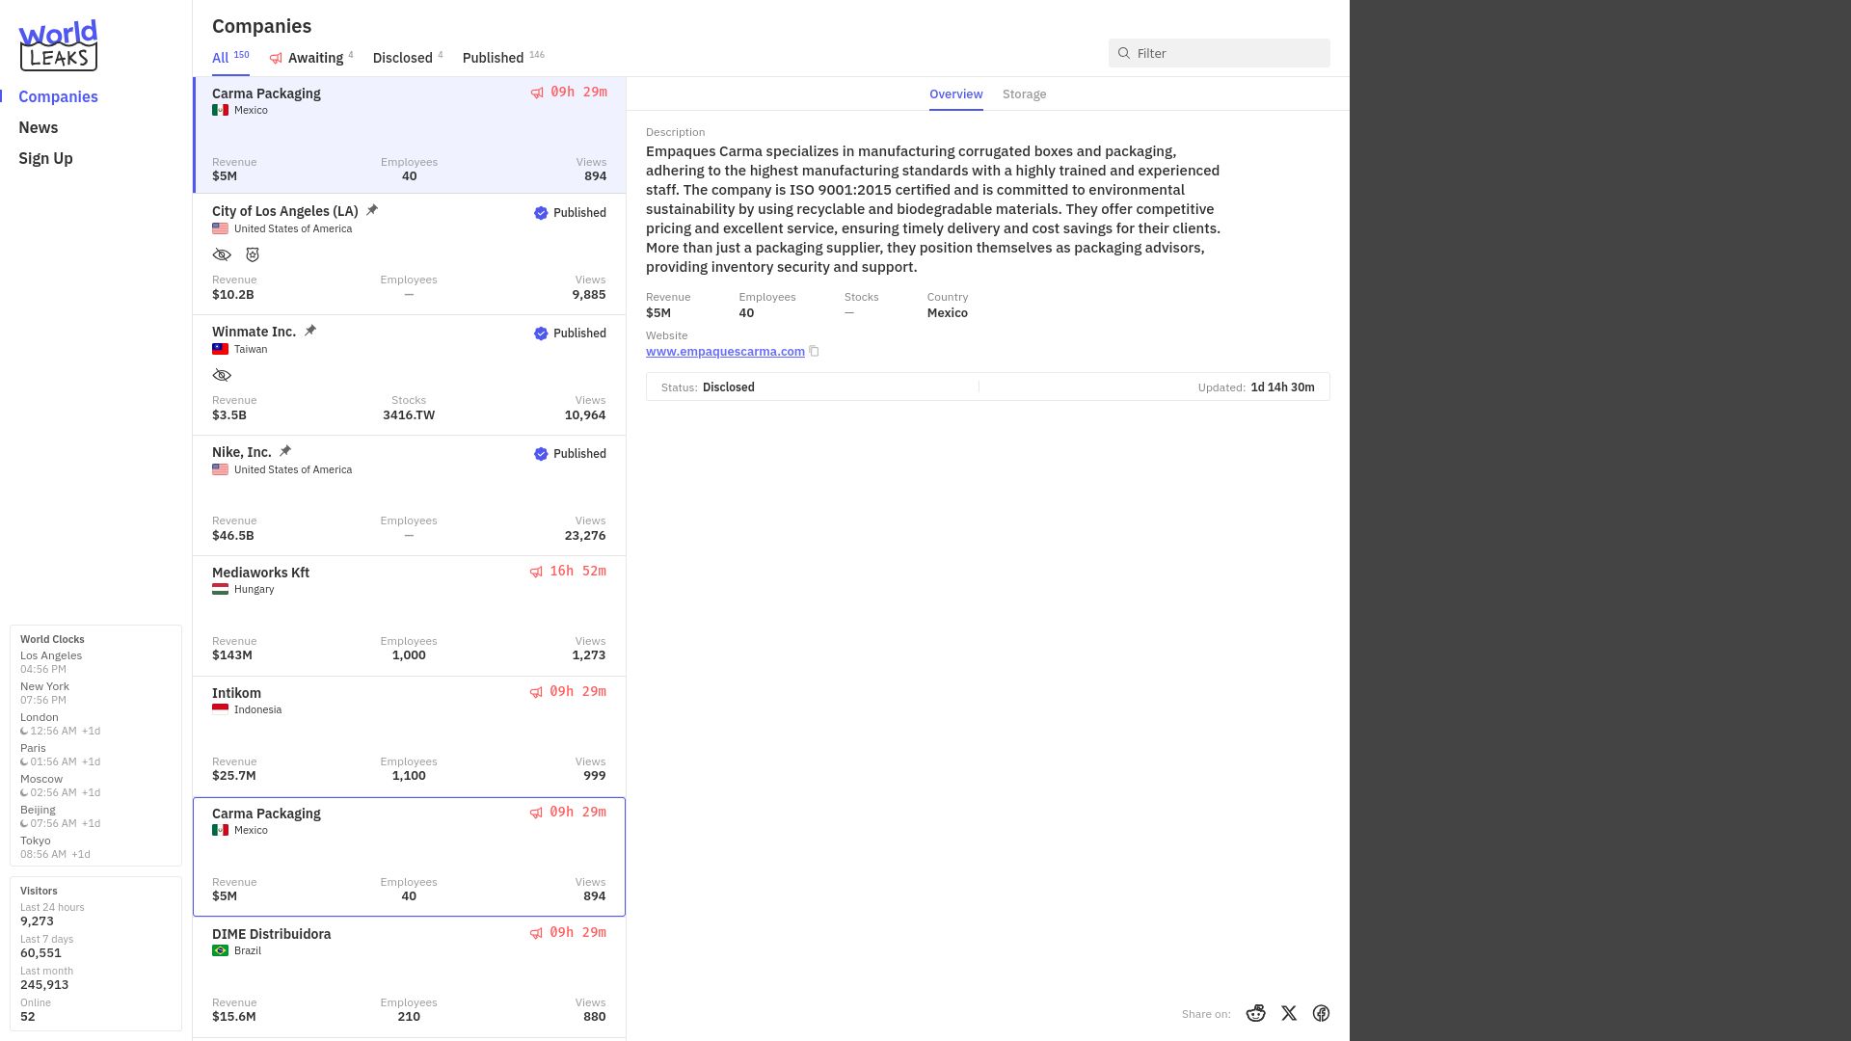Click into the Filter search field
The width and height of the screenshot is (1851, 1041).
pyautogui.click(x=1219, y=53)
